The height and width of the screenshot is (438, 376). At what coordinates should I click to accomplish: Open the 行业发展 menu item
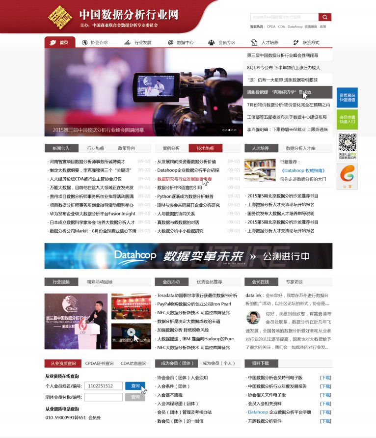click(x=143, y=42)
